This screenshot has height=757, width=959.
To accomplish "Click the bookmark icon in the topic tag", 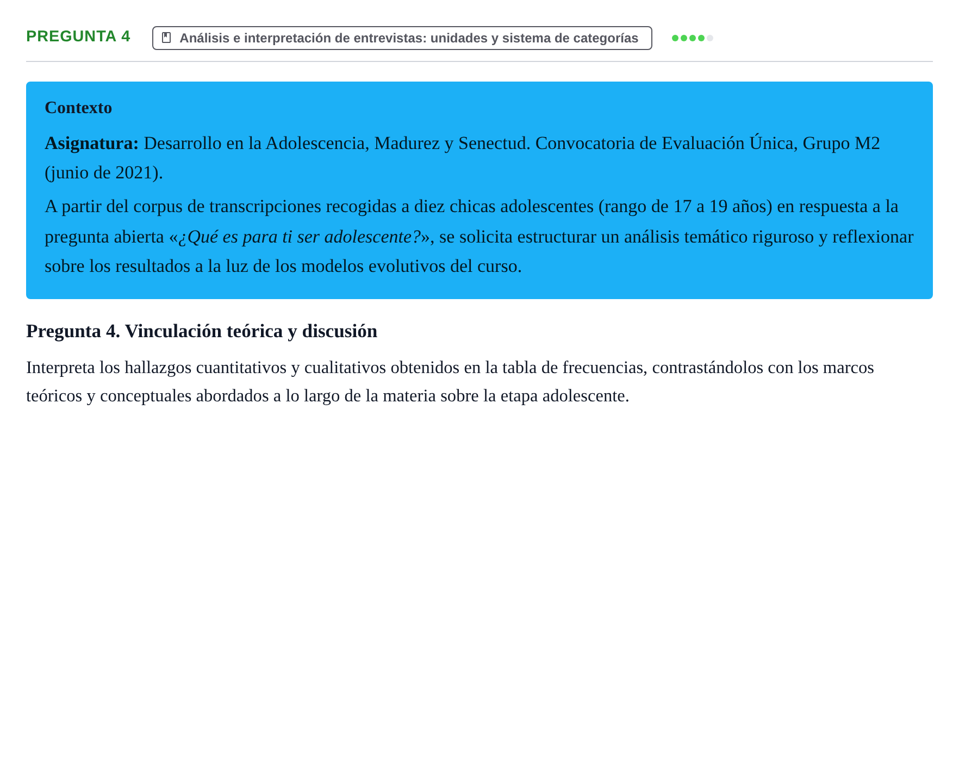I will point(167,38).
